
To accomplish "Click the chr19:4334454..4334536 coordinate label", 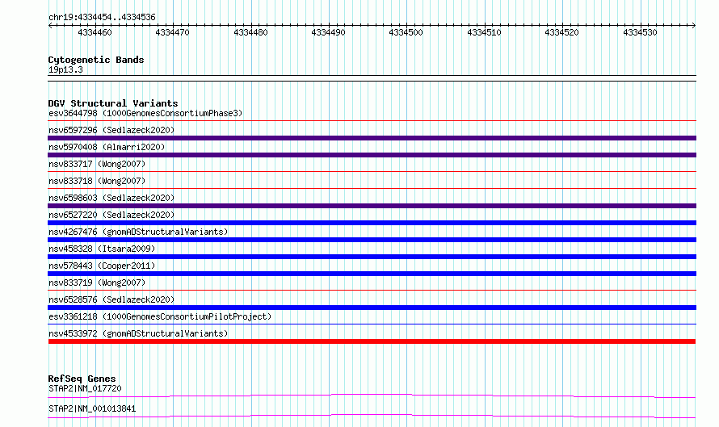I will click(102, 17).
